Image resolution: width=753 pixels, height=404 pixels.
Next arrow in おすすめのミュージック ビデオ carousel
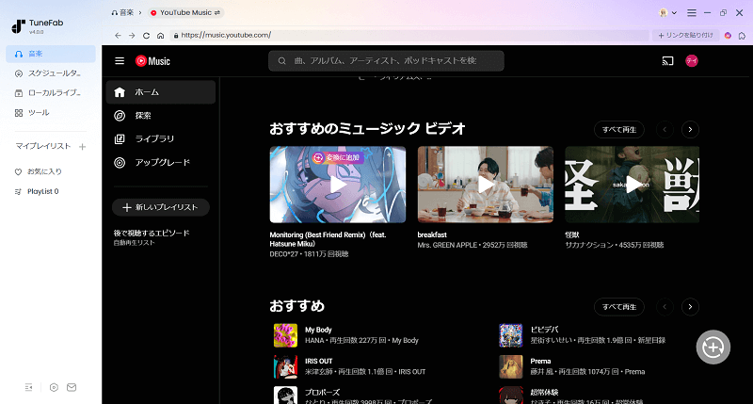tap(690, 130)
